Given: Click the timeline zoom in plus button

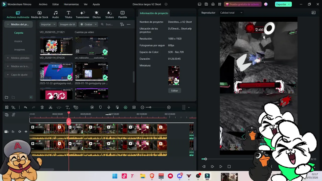Looking at the screenshot, I should [x=169, y=107].
